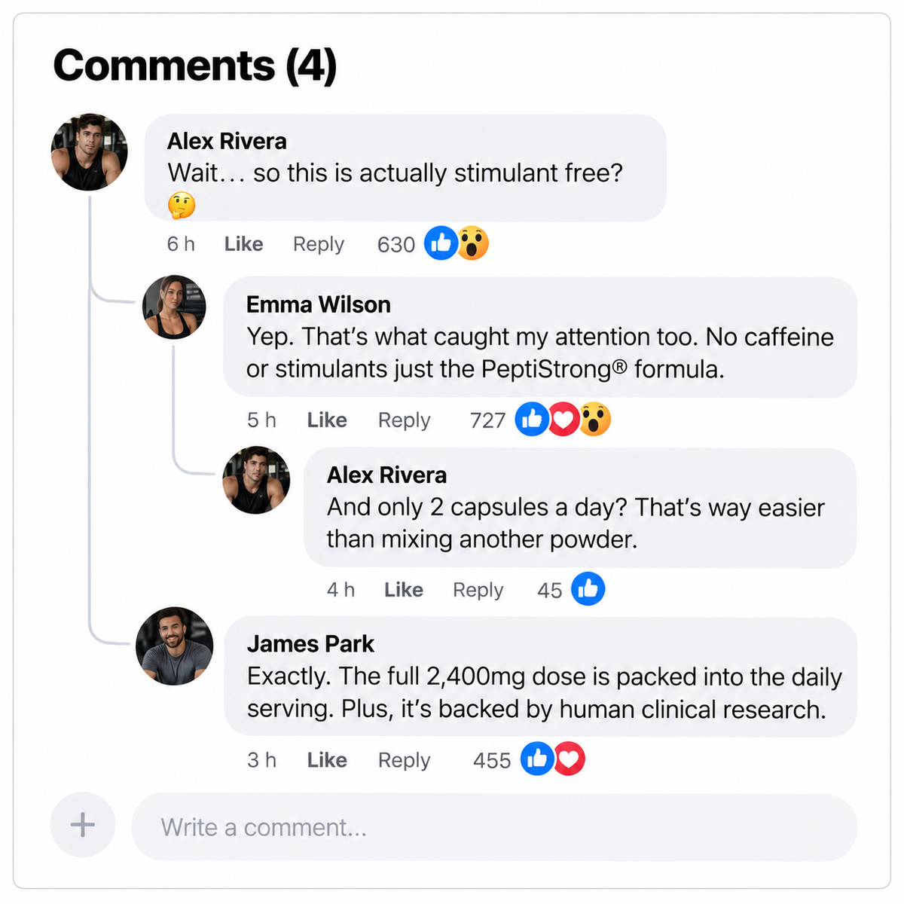The height and width of the screenshot is (904, 904).
Task: Click heart reaction on Emma Wilson's comment
Action: pyautogui.click(x=563, y=419)
